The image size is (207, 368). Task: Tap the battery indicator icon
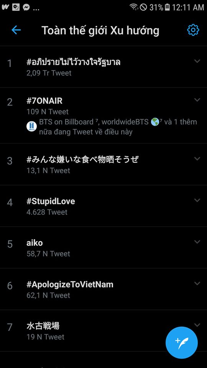pyautogui.click(x=167, y=7)
